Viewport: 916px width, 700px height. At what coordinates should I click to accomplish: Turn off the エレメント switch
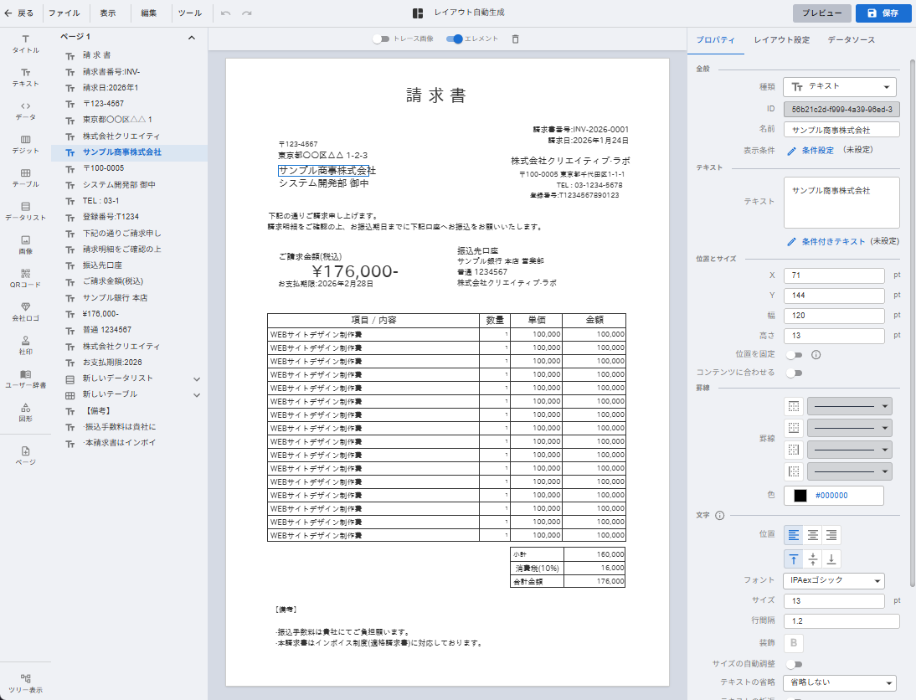click(x=455, y=39)
